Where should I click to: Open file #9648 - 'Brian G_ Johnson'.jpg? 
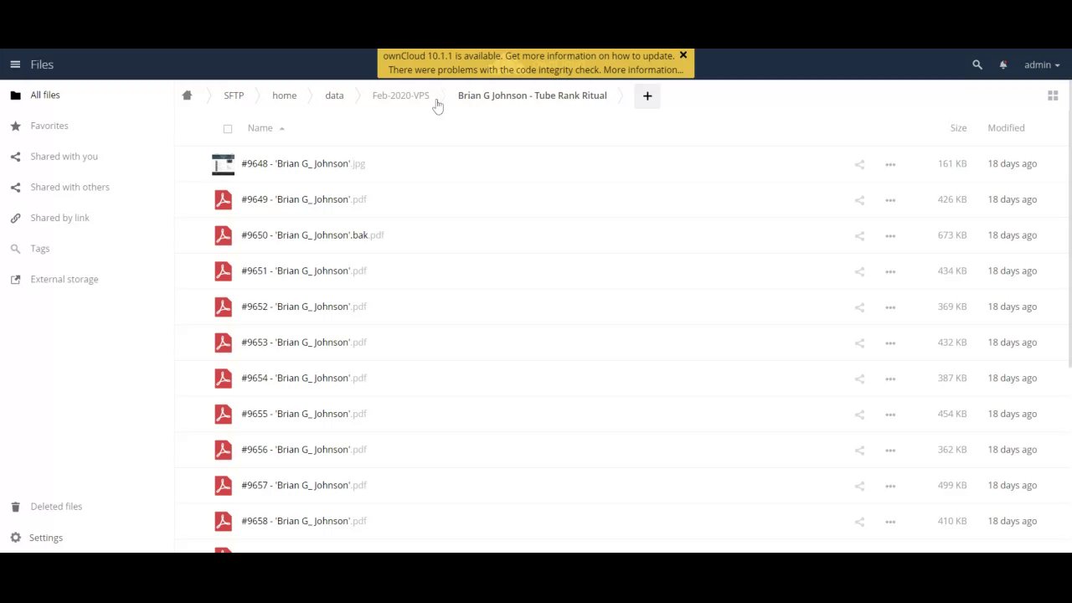coord(303,164)
